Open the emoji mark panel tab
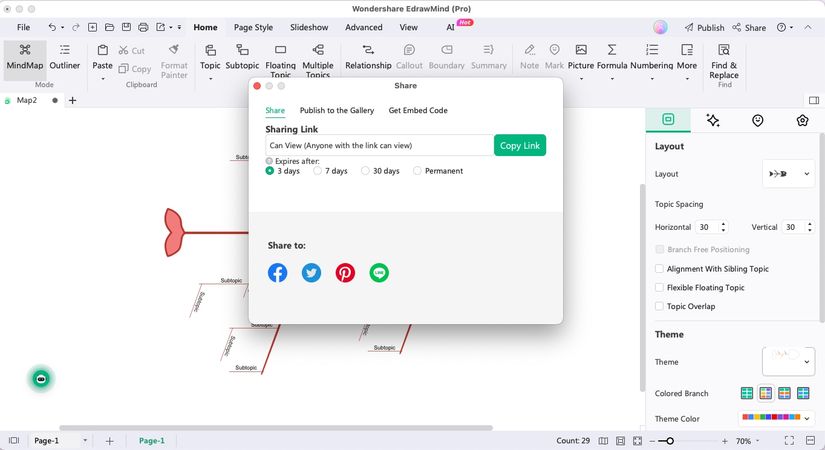The width and height of the screenshot is (825, 450). pos(758,120)
